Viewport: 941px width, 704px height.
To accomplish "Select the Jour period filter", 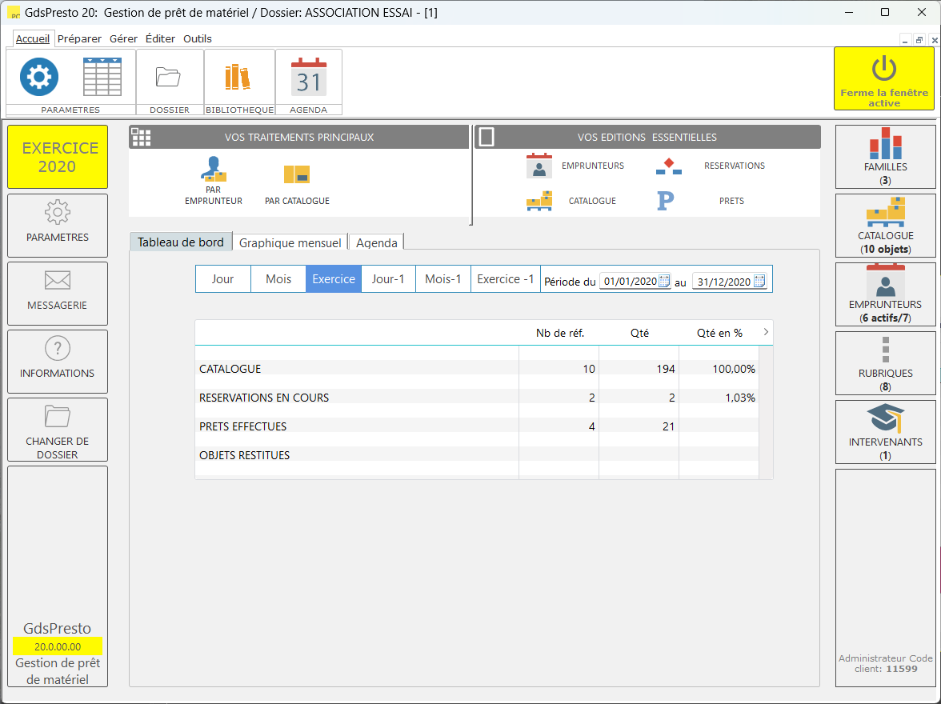I will click(x=222, y=279).
